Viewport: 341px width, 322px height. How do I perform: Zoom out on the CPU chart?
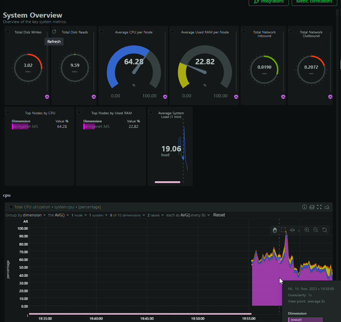[x=316, y=230]
